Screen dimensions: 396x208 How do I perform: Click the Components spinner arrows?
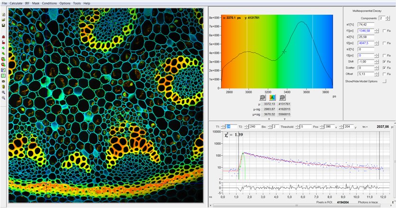[x=388, y=18]
